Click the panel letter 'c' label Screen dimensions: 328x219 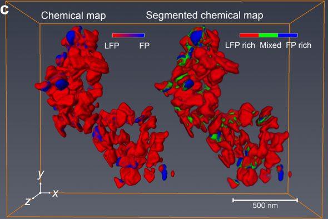(4, 10)
